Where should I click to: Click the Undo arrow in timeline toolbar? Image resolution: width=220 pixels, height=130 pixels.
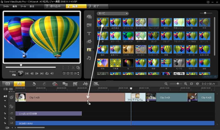(x=34, y=84)
